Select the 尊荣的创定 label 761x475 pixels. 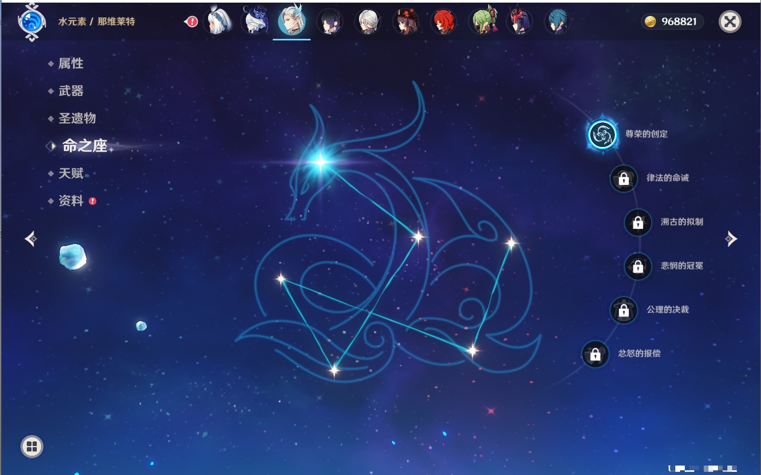(646, 134)
